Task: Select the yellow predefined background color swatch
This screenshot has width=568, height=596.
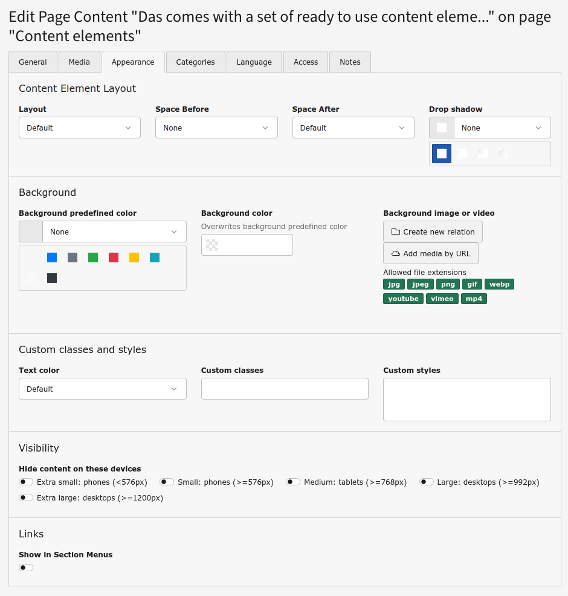Action: coord(134,258)
